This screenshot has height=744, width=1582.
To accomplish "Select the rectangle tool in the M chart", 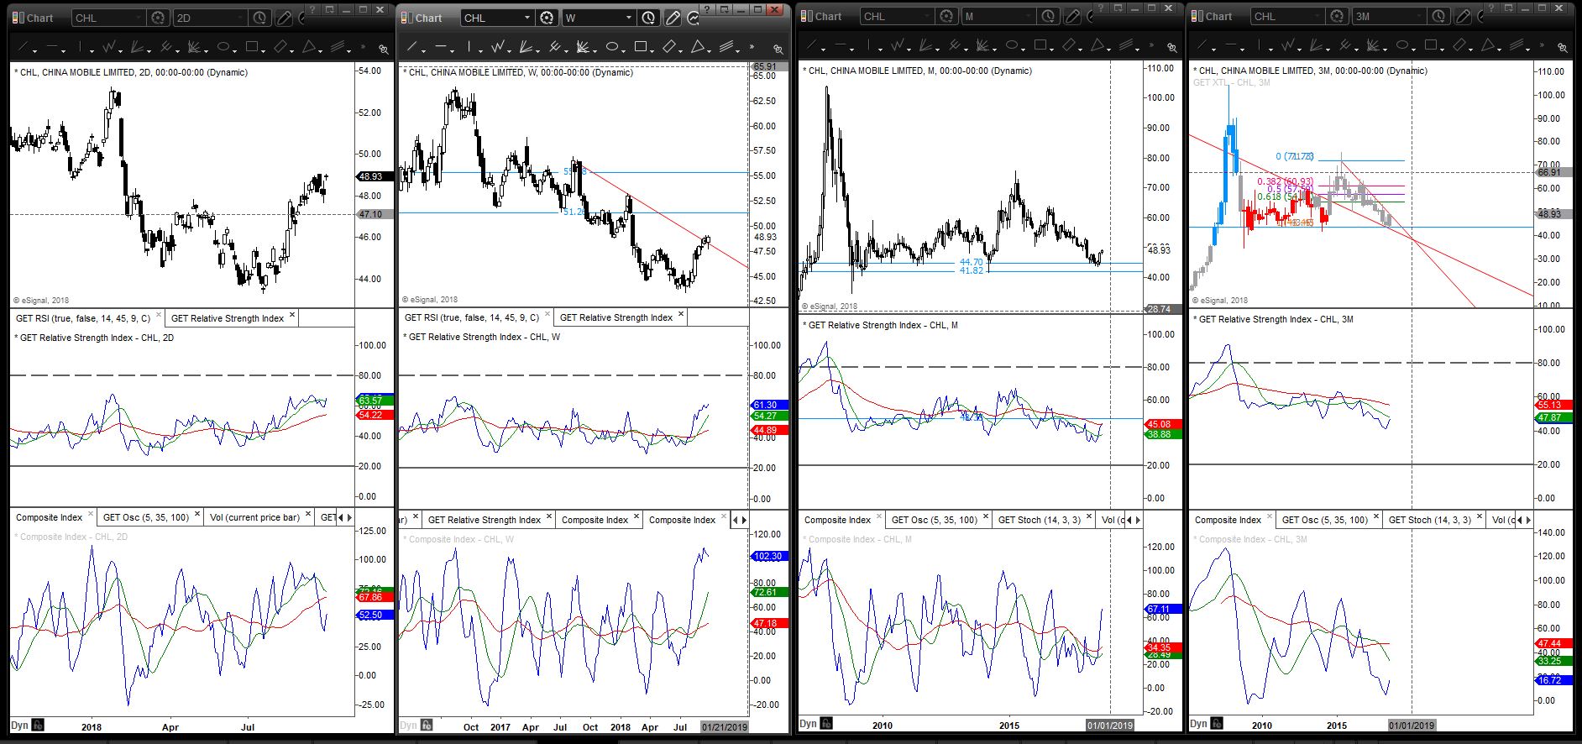I will click(x=1041, y=45).
